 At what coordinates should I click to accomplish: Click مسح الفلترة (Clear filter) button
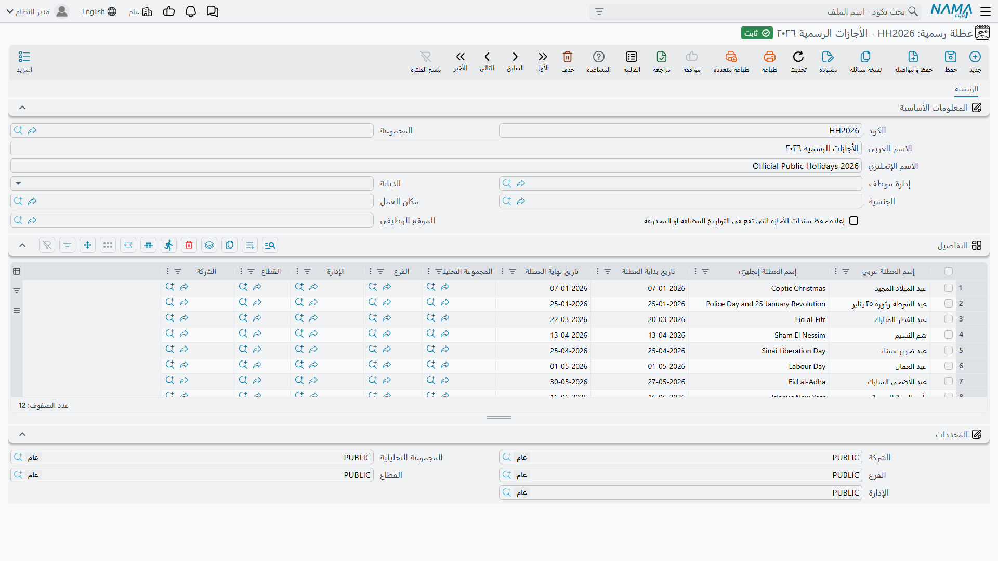426,61
